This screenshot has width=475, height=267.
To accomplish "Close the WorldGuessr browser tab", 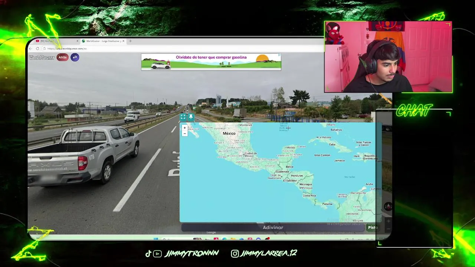I will (123, 41).
